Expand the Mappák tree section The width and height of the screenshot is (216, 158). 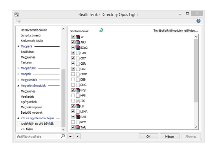tap(18, 74)
